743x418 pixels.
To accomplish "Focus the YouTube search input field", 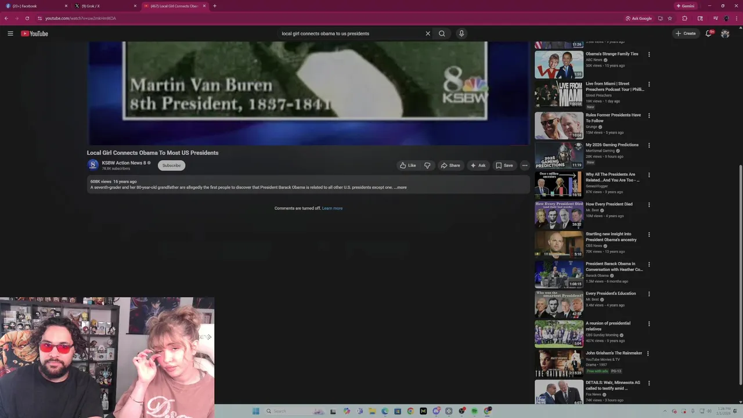I will (x=351, y=34).
